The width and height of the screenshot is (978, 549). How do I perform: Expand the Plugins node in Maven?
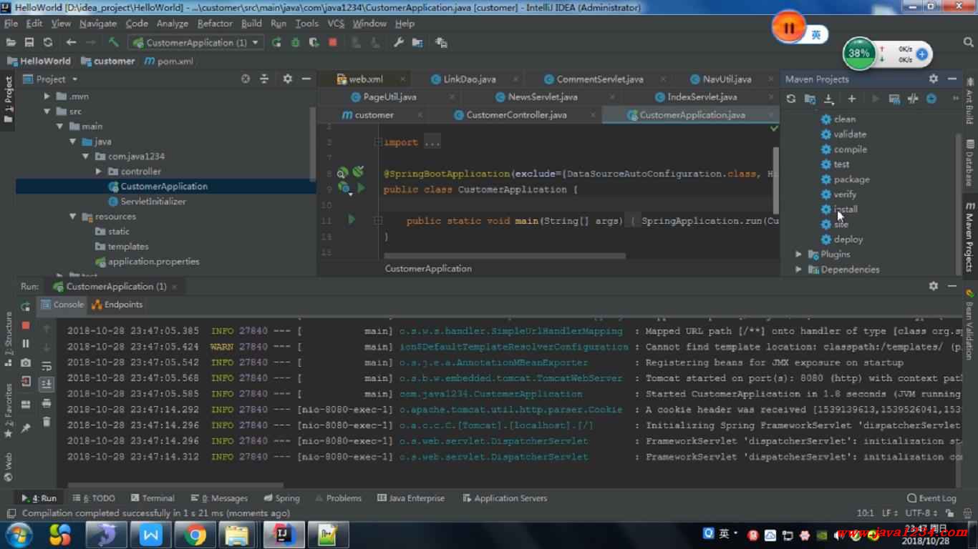798,254
